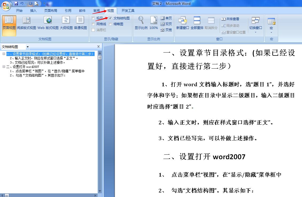
Task: Save document via quick access toolbar
Action: click(x=16, y=3)
